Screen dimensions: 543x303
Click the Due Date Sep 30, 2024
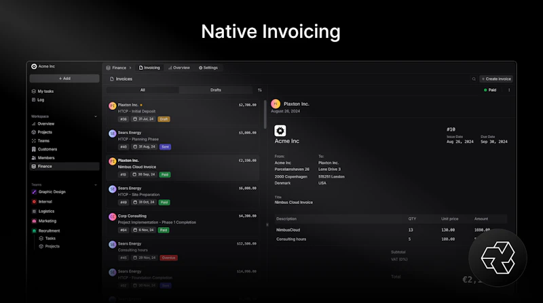(494, 142)
